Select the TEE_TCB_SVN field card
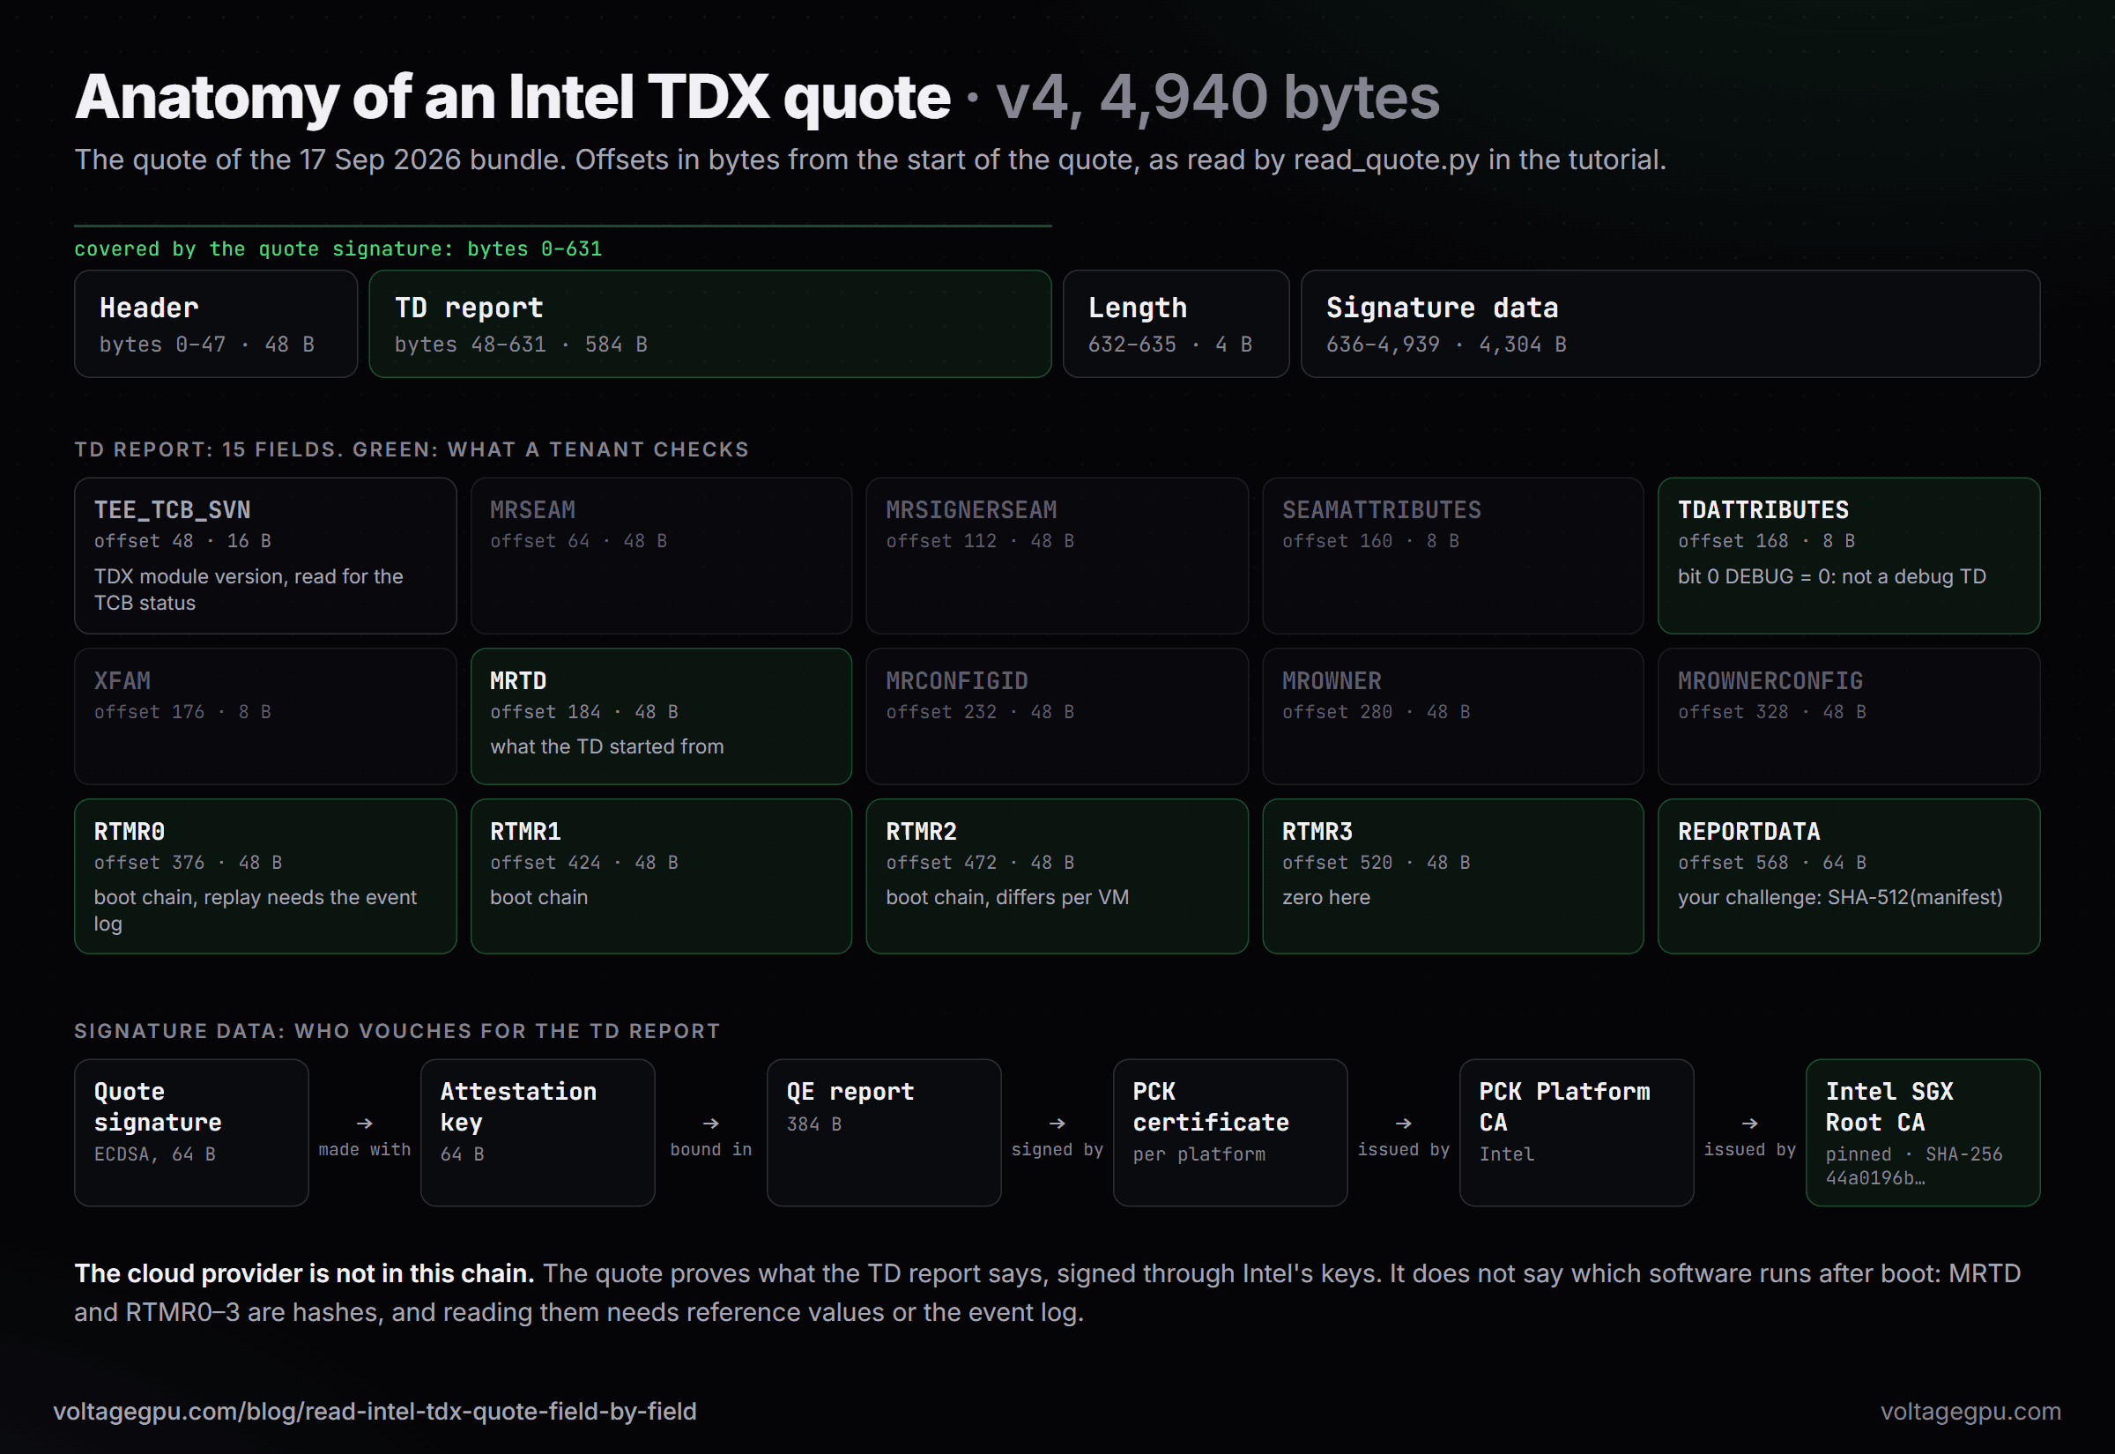 [x=265, y=556]
